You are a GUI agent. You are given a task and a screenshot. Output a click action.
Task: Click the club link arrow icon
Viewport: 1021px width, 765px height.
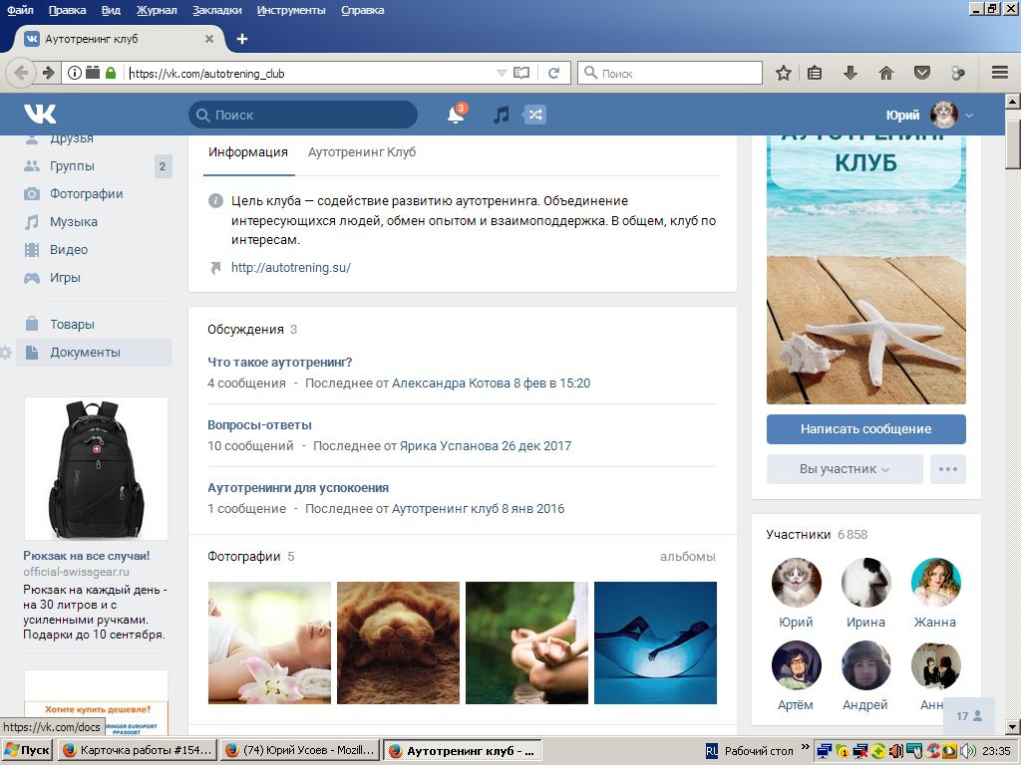point(215,267)
